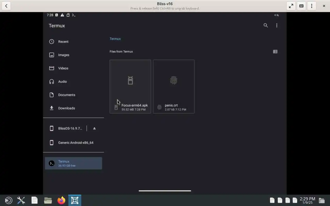Switch to list view layout
This screenshot has width=330, height=206.
(275, 51)
